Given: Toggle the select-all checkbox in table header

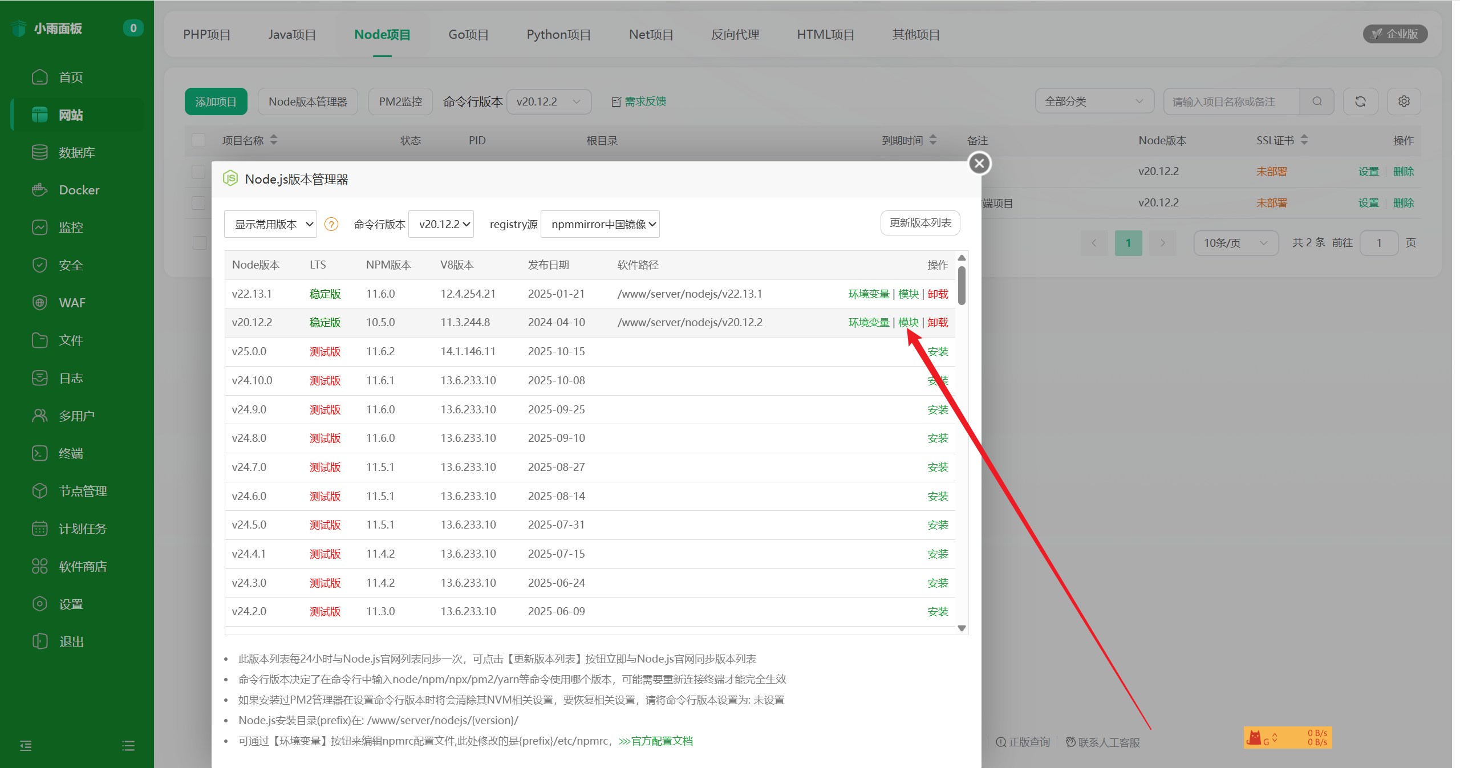Looking at the screenshot, I should tap(198, 140).
